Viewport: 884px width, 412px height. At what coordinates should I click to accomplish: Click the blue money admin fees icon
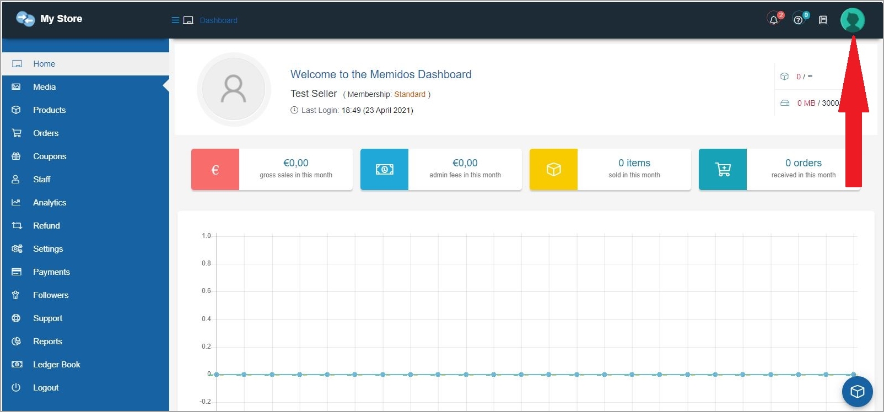(384, 170)
